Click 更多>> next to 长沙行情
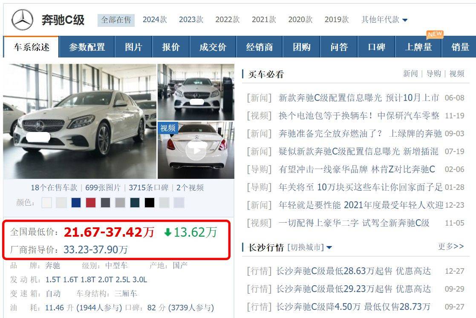The height and width of the screenshot is (318, 476). pos(451,246)
